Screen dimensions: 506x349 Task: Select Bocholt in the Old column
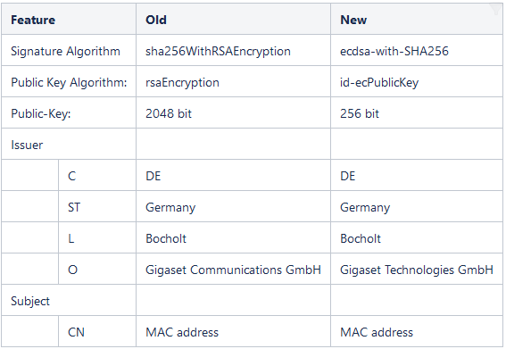click(166, 238)
